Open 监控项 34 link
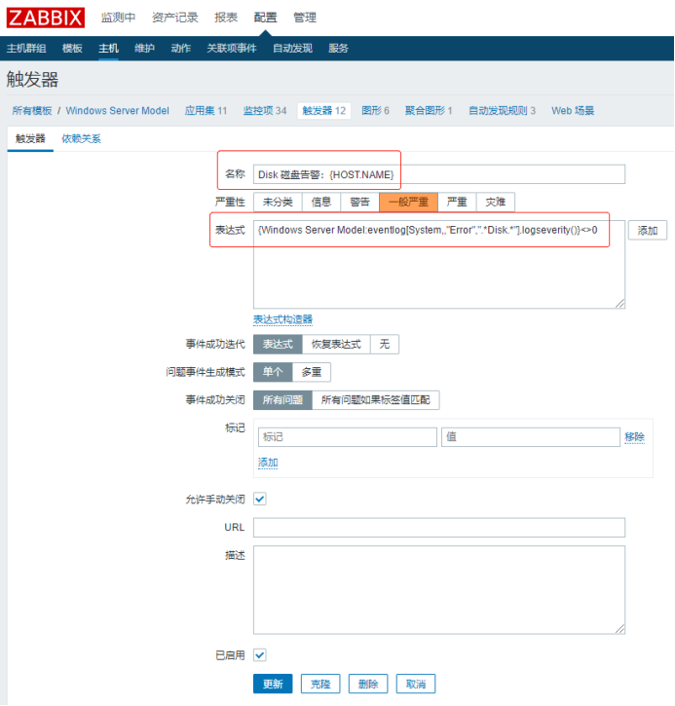675x706 pixels. pos(265,111)
